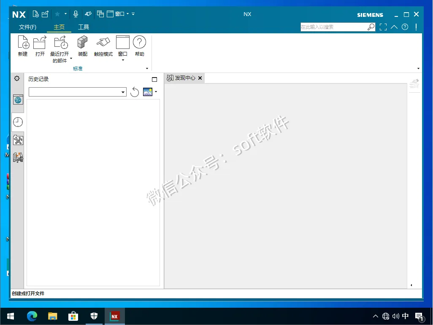
Task: Click the icon at top right of Discovery Center
Action: (414, 83)
